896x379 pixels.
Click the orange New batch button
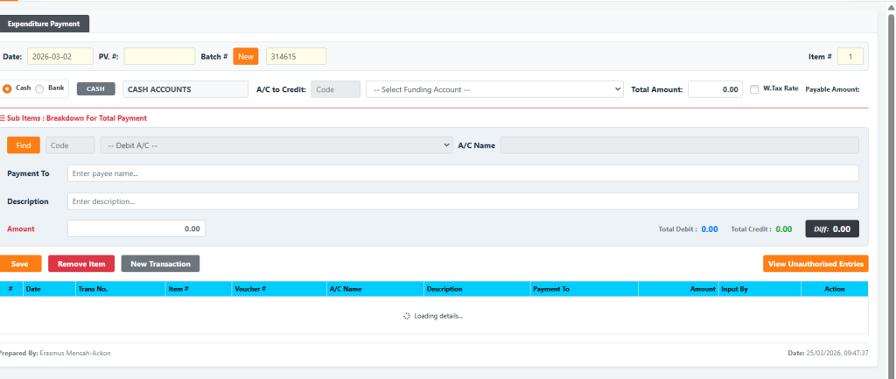[x=246, y=56]
